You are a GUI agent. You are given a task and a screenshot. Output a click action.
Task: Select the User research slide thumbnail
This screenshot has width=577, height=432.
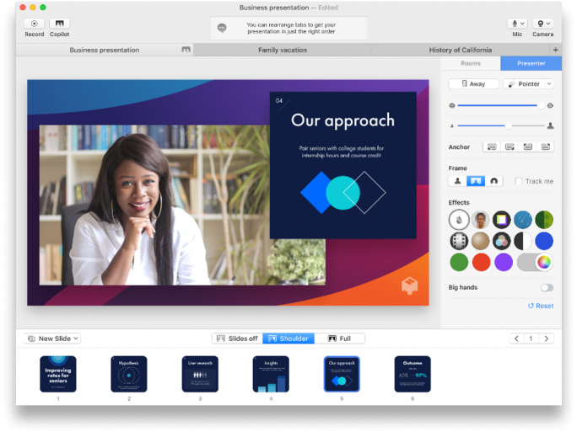200,374
